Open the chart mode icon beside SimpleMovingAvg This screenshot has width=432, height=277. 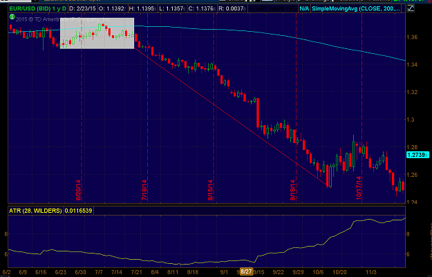coord(411,8)
